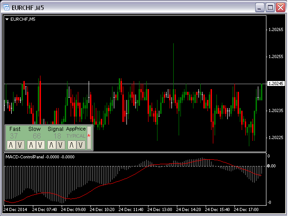Click the Fast value 37 field

pyautogui.click(x=14, y=136)
